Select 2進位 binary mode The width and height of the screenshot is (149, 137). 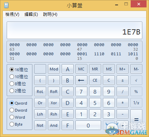point(18,91)
